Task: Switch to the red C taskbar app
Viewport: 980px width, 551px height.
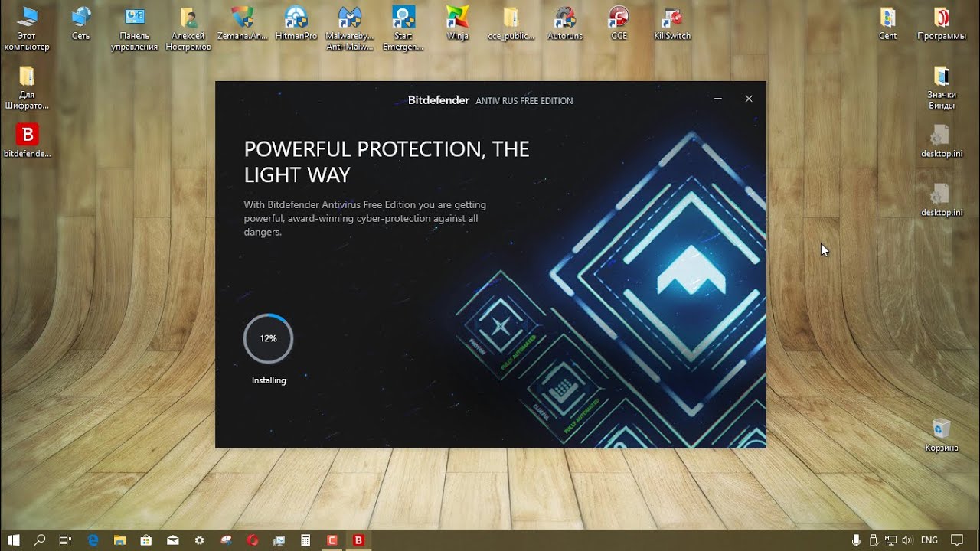Action: pyautogui.click(x=332, y=540)
